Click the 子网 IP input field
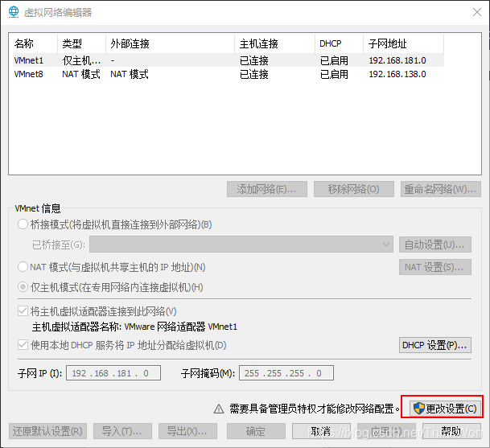Screen dimensions: 490x448 coord(113,373)
